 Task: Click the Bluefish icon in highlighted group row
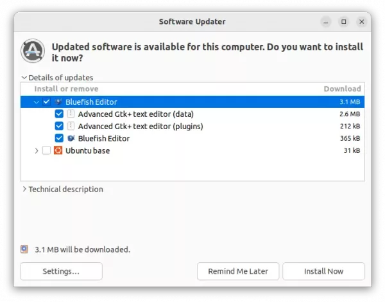point(58,102)
